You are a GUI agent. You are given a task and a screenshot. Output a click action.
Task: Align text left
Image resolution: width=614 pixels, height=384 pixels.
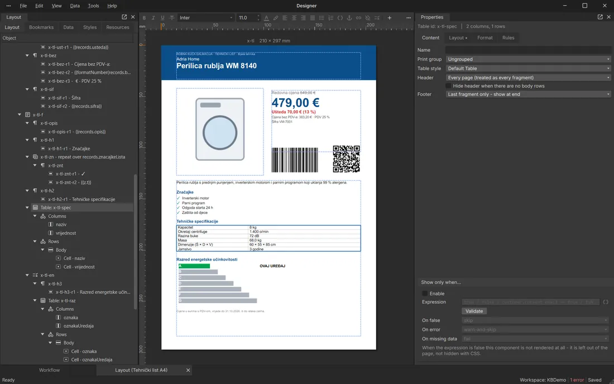[285, 18]
